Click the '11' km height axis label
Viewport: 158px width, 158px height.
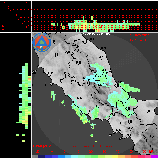pos(15,15)
